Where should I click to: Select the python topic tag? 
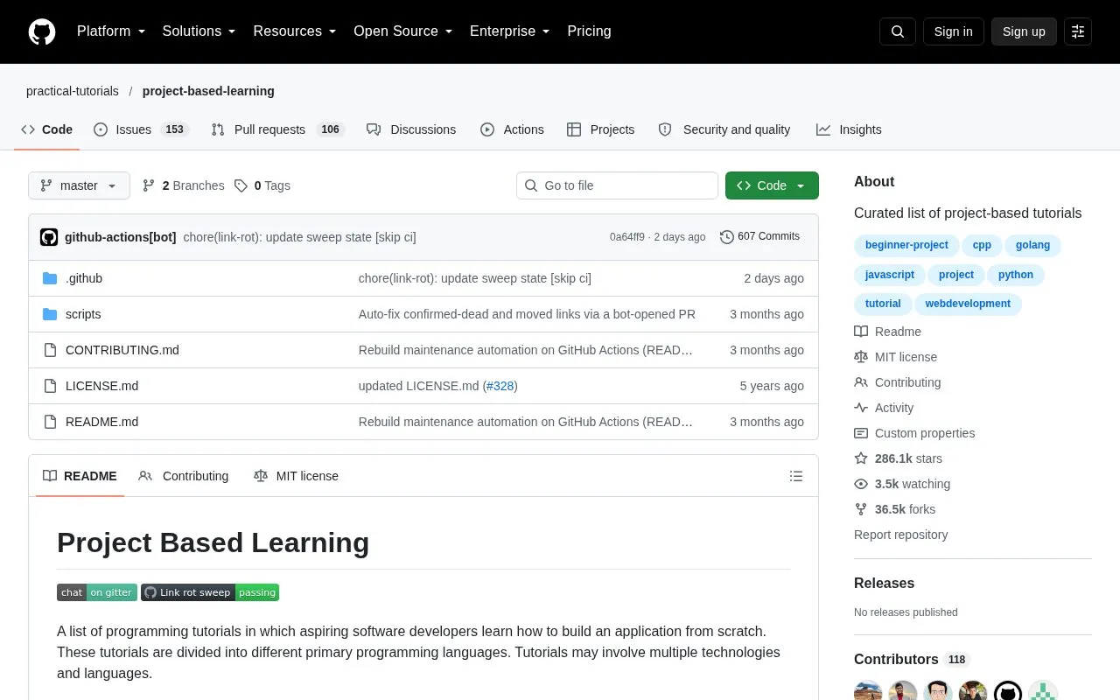(1016, 275)
